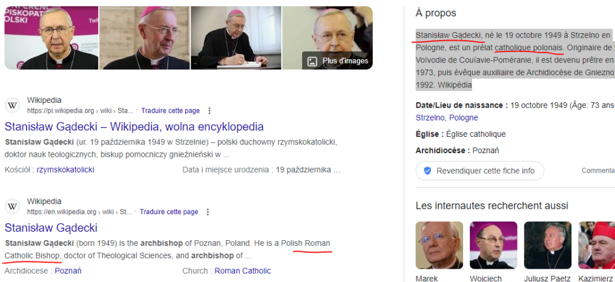Follow the 'rzymskokatolicki' Kościół link
The image size is (615, 282).
[65, 170]
